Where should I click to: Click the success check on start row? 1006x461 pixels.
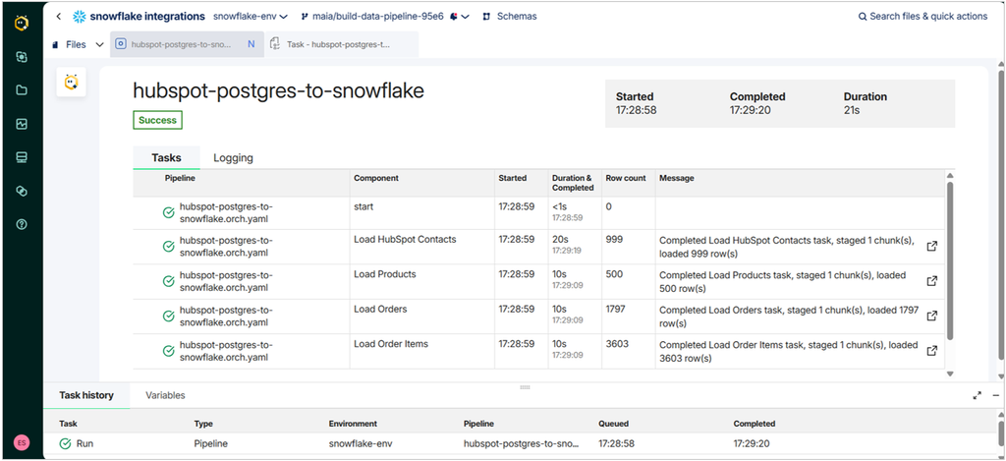click(x=169, y=212)
